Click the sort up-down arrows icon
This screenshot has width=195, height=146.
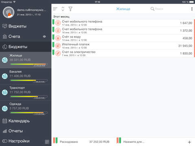pyautogui.click(x=63, y=9)
